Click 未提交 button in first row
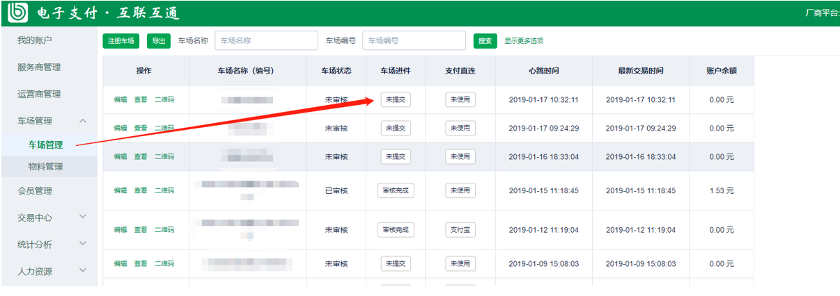This screenshot has width=840, height=296. pyautogui.click(x=396, y=100)
